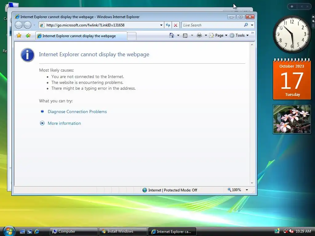Stop loading with the red X icon
Image resolution: width=315 pixels, height=236 pixels.
pos(176,25)
